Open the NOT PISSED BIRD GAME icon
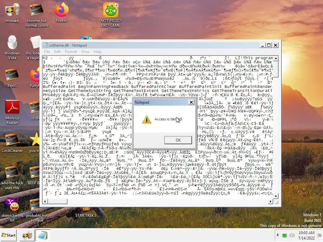This screenshot has height=242, width=323. click(111, 15)
